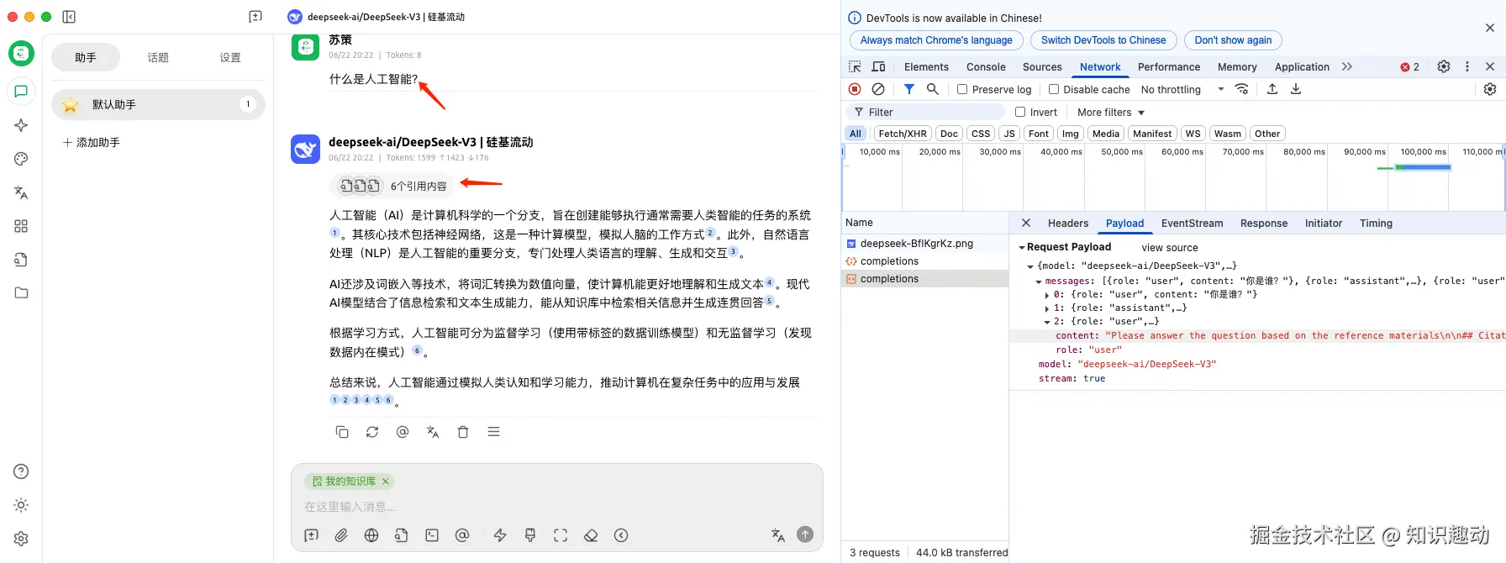Image resolution: width=1506 pixels, height=563 pixels.
Task: Open the Headers tab of the request
Action: (x=1068, y=223)
